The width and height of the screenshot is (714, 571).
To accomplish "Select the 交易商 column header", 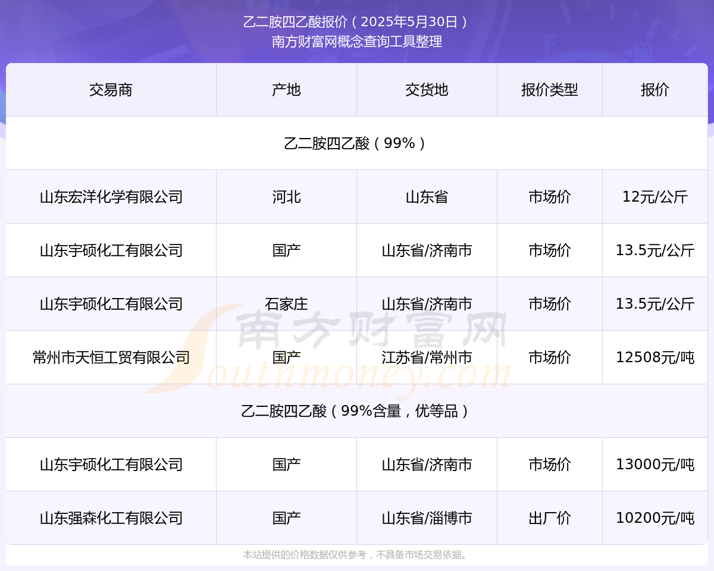I will point(111,90).
